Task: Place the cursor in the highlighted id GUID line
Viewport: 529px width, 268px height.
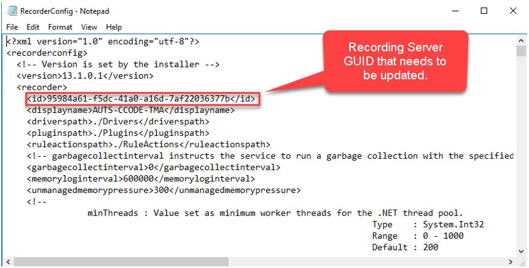Action: pyautogui.click(x=143, y=99)
